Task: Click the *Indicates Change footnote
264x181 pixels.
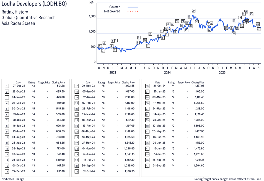Action: (x=13, y=179)
